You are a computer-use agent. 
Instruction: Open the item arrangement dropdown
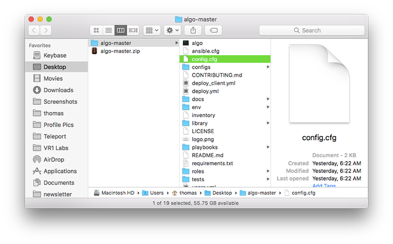pyautogui.click(x=152, y=31)
